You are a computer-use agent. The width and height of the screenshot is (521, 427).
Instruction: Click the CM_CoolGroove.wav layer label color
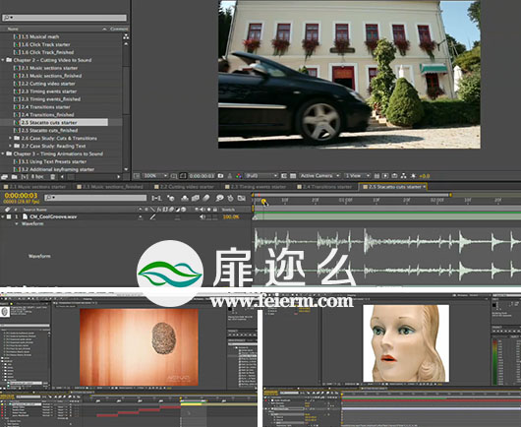(9, 216)
